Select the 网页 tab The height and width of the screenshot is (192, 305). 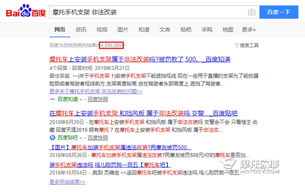pyautogui.click(x=60, y=30)
